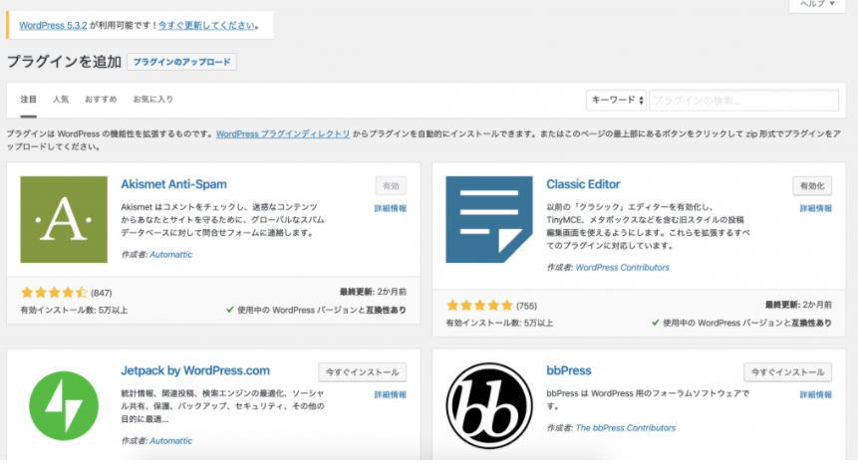Install Jetpack with 今すぐインストール button
The height and width of the screenshot is (465, 858).
pyautogui.click(x=363, y=372)
